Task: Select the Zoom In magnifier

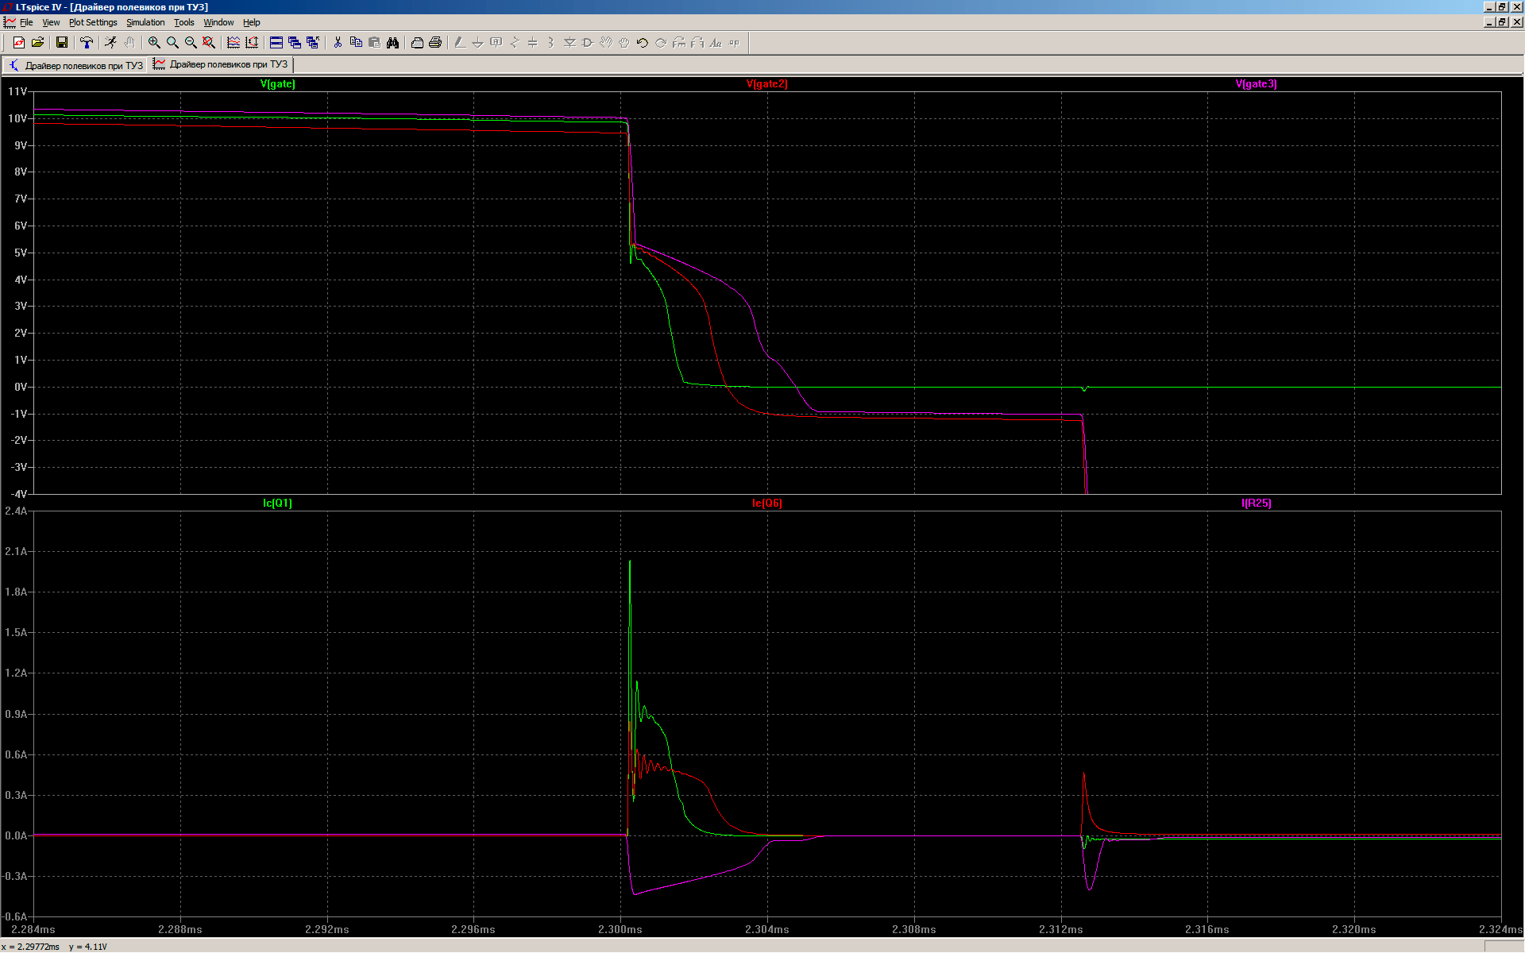Action: 154,43
